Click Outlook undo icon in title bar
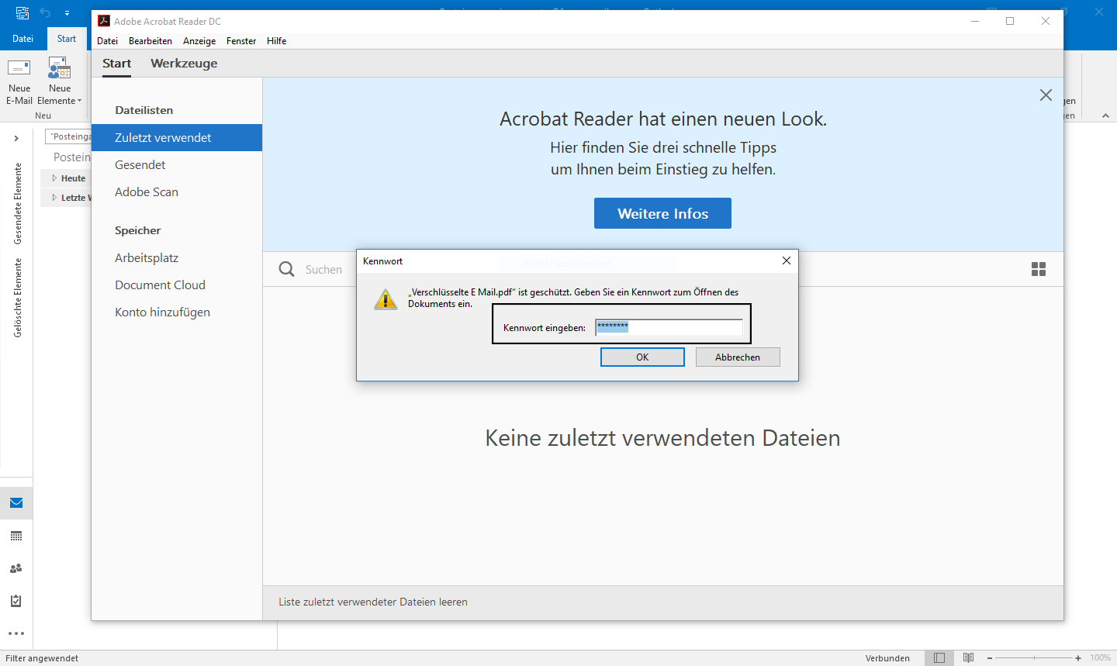This screenshot has width=1117, height=666. [45, 12]
